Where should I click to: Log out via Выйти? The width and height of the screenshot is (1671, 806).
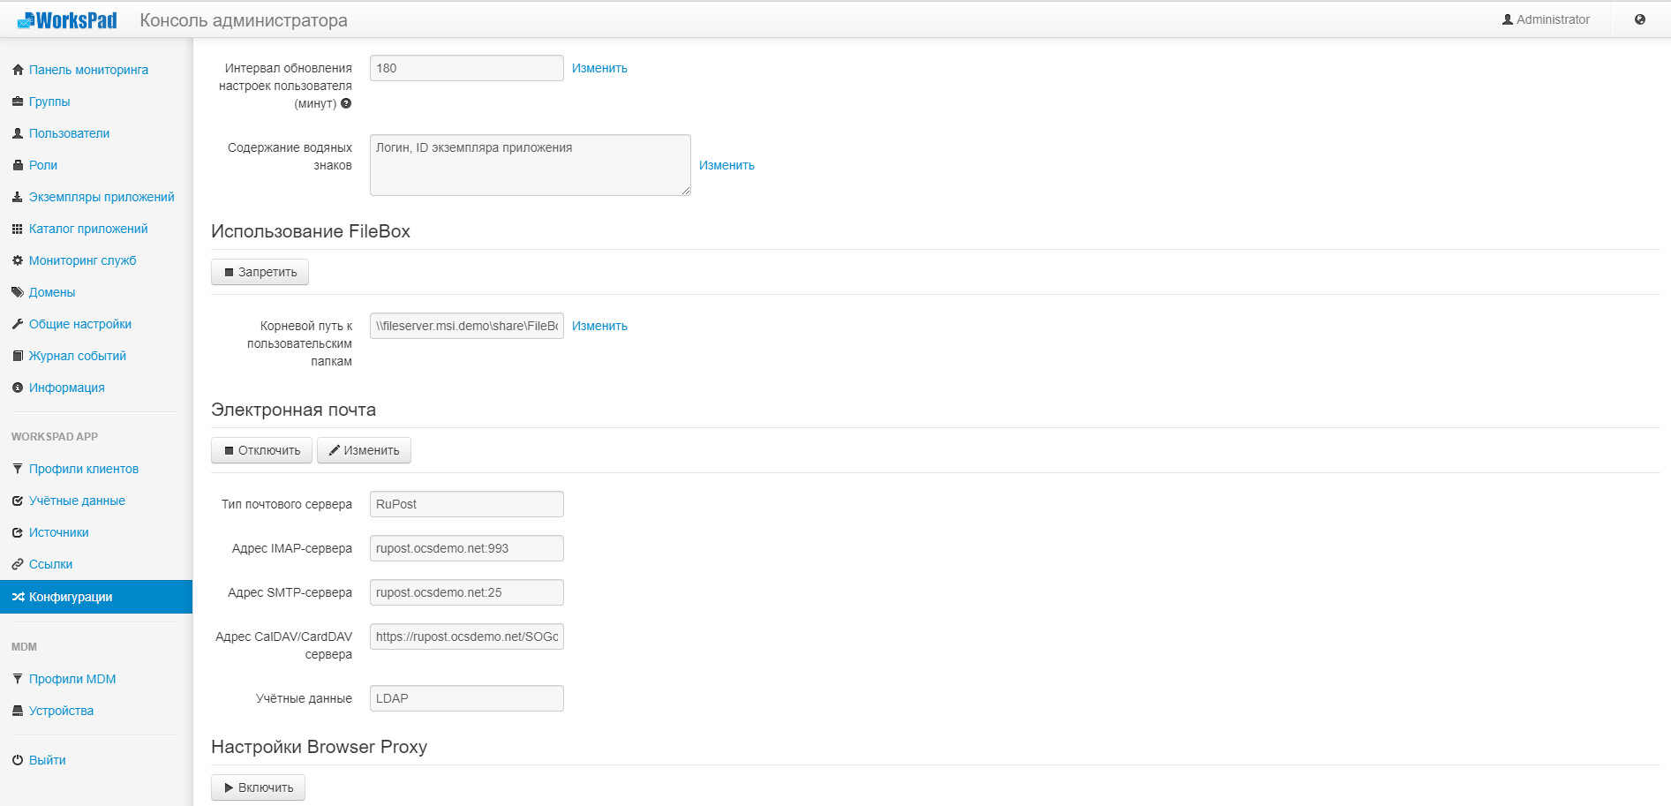pyautogui.click(x=47, y=760)
